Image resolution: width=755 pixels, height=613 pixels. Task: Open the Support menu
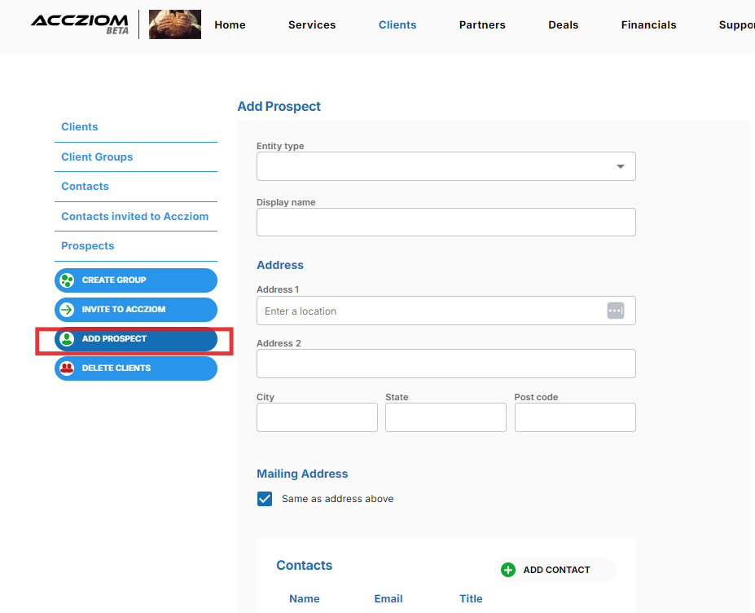pos(736,24)
